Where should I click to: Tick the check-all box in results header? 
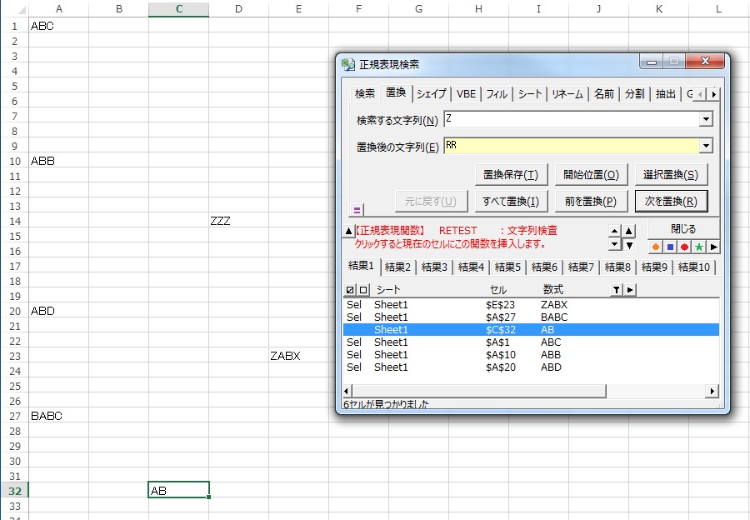350,289
